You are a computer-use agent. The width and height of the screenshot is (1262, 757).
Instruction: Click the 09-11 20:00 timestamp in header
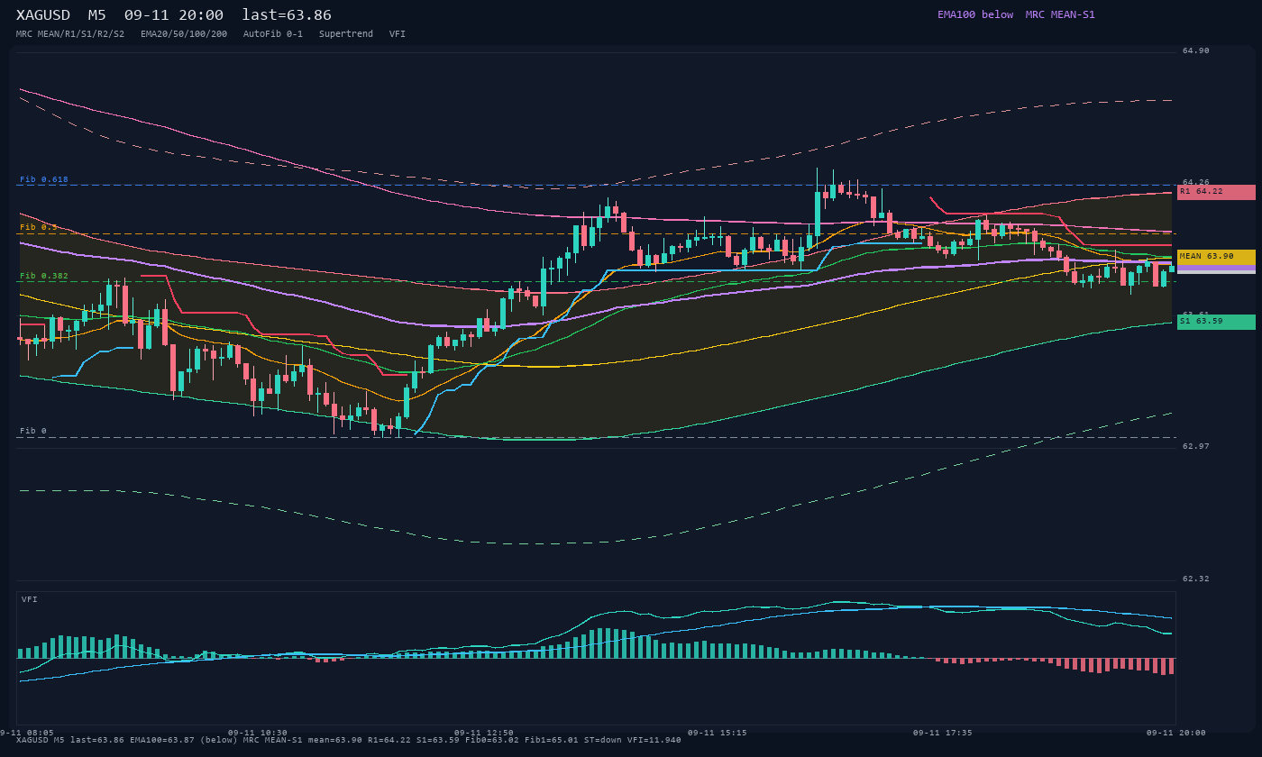click(174, 15)
